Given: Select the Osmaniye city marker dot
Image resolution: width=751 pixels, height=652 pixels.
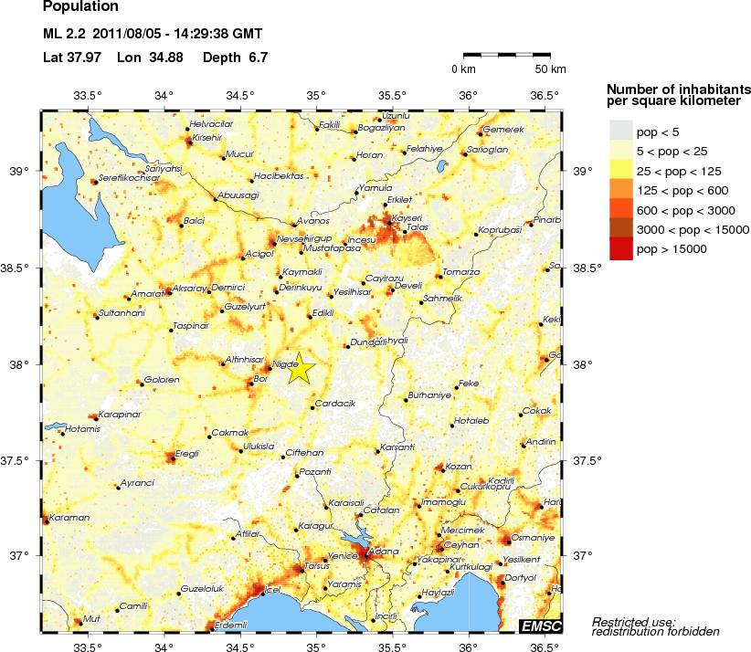Looking at the screenshot, I should (507, 541).
